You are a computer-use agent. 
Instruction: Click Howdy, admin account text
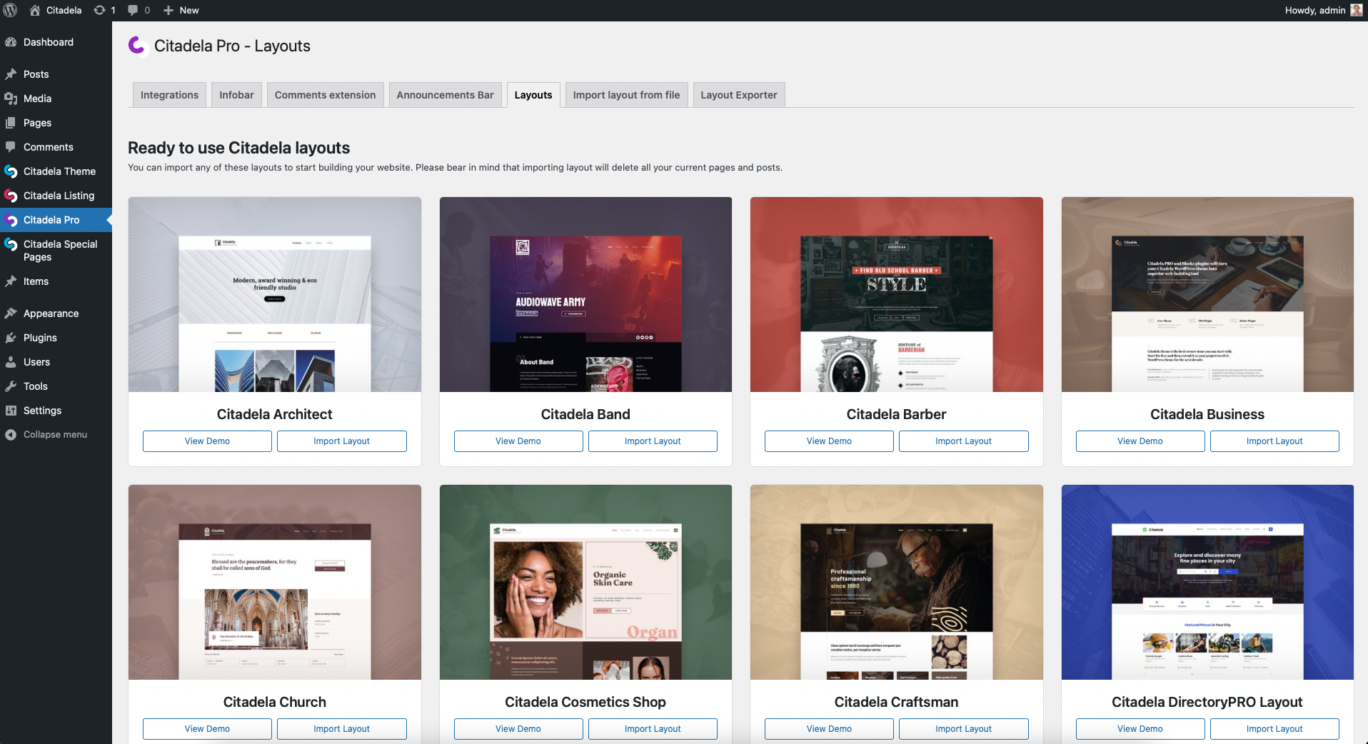click(1314, 10)
